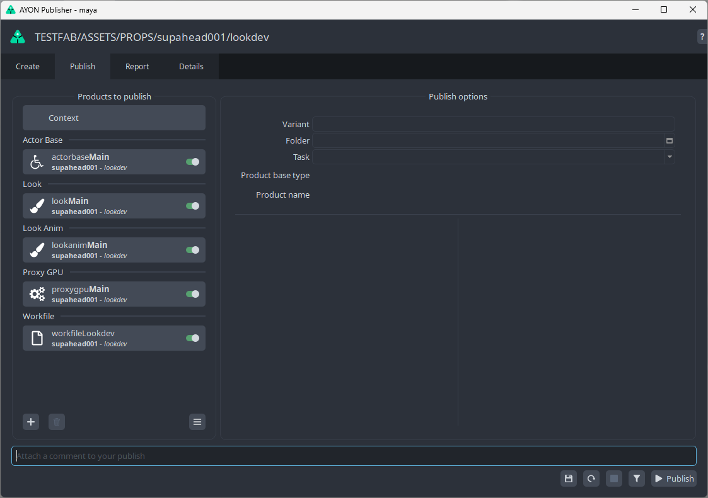The image size is (708, 498).
Task: Click the context path TESTFAB/ASSETS/PROPS/supahead001/lookdev
Action: pos(152,37)
